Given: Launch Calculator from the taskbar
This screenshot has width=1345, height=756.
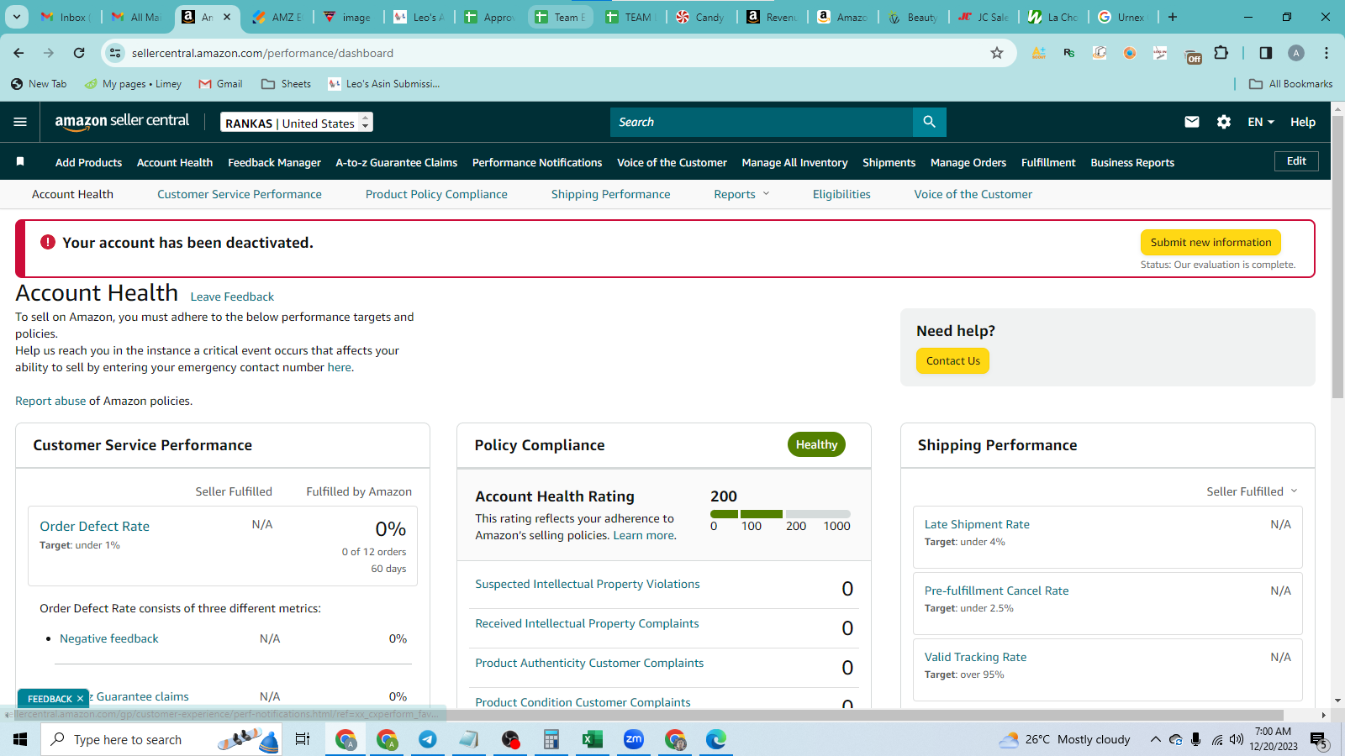Looking at the screenshot, I should (x=551, y=739).
